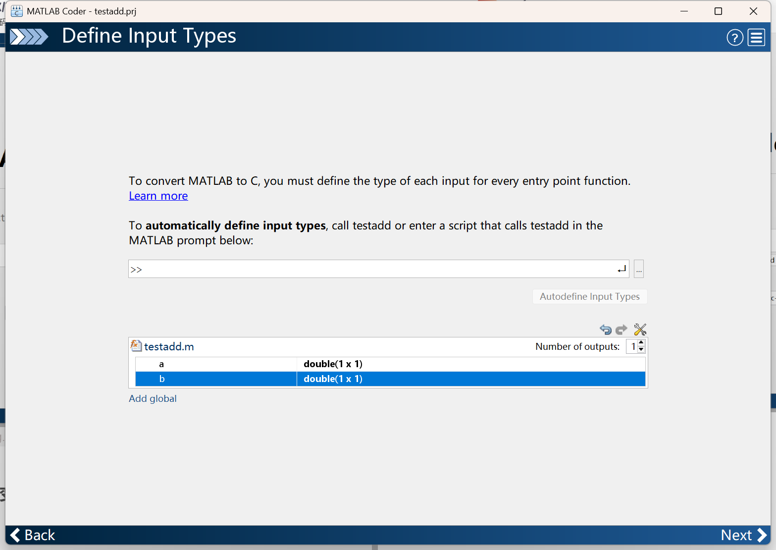Click the undo arrow icon
Screen dimensions: 776x550
tap(605, 330)
